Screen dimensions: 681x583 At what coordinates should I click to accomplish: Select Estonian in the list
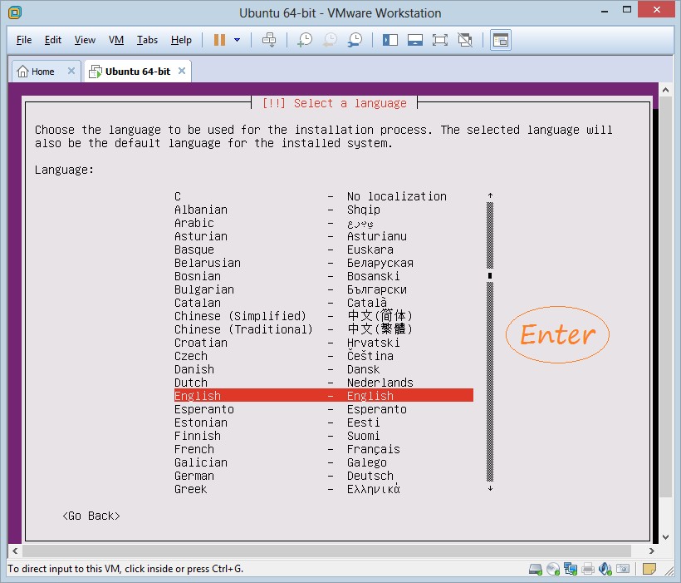click(x=324, y=422)
